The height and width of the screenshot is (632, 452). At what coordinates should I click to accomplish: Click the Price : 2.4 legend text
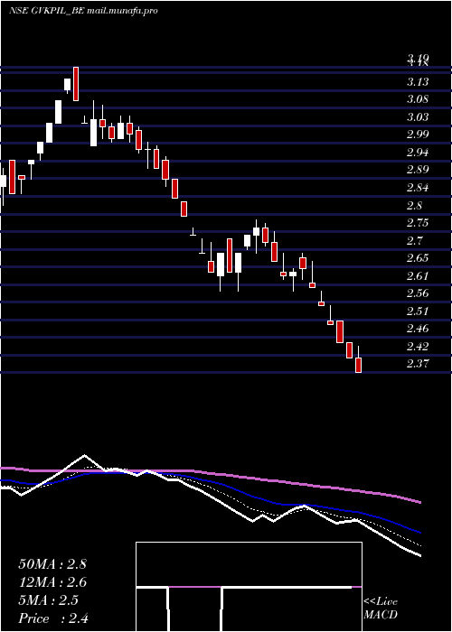[53, 618]
